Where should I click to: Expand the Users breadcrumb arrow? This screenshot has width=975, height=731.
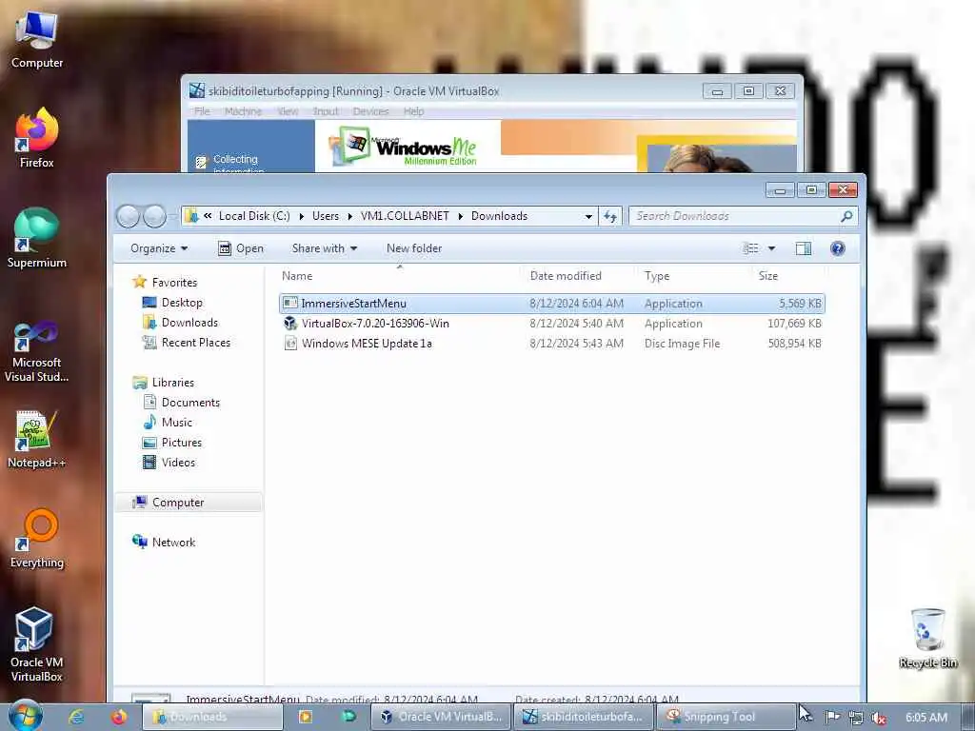[350, 216]
